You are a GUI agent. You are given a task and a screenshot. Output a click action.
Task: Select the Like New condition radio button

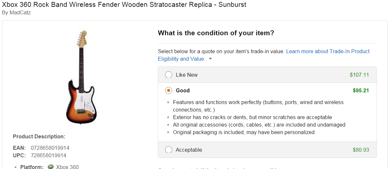point(168,75)
